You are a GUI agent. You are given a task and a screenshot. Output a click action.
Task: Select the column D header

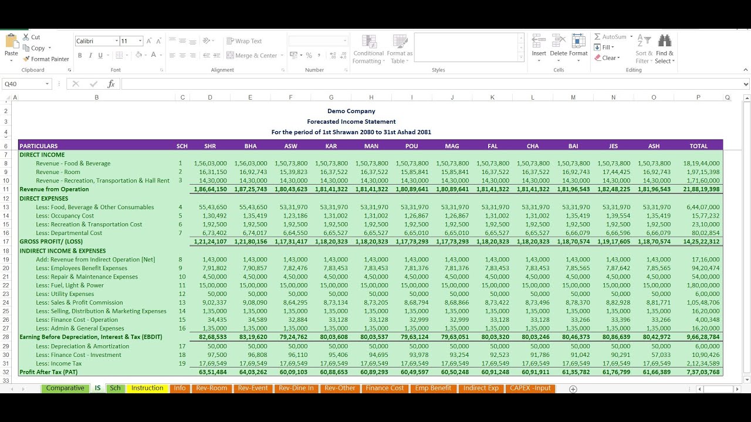[210, 97]
